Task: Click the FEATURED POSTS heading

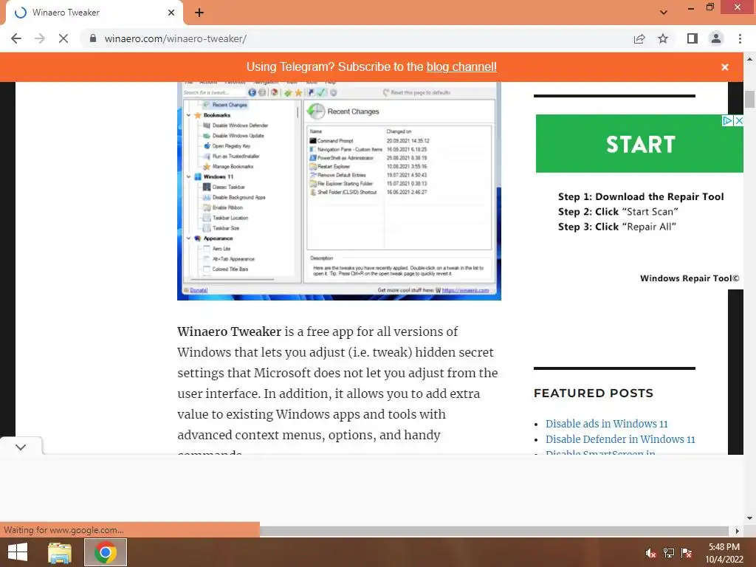Action: pyautogui.click(x=594, y=393)
